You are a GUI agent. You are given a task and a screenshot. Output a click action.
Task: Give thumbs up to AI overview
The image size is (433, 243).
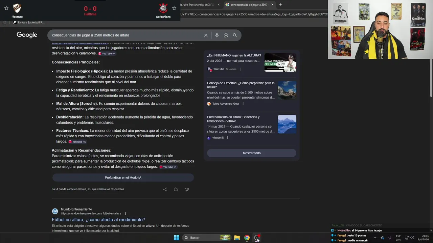[176, 189]
